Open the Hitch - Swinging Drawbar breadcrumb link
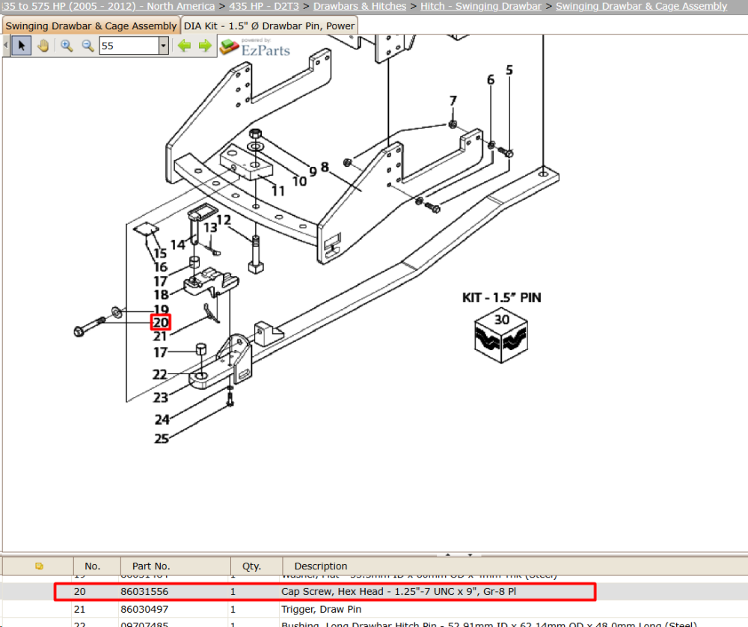 click(481, 6)
